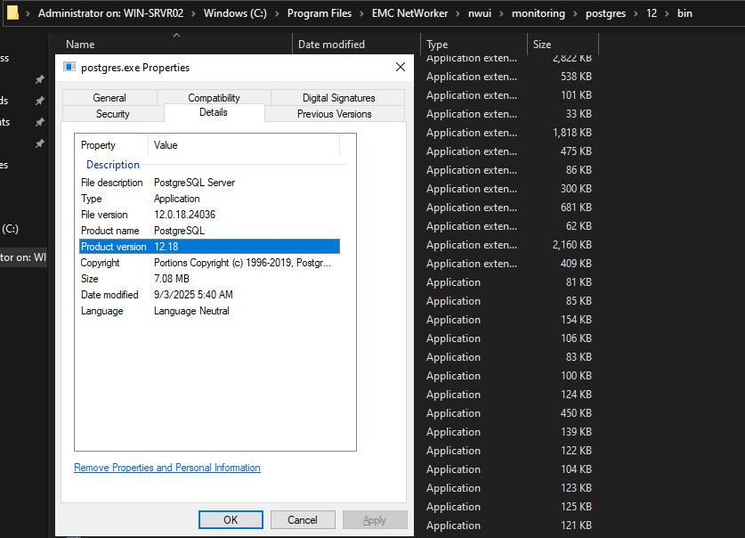Image resolution: width=745 pixels, height=538 pixels.
Task: Expand the chevron after Administrator on: WIN-SRVR02
Action: click(193, 13)
